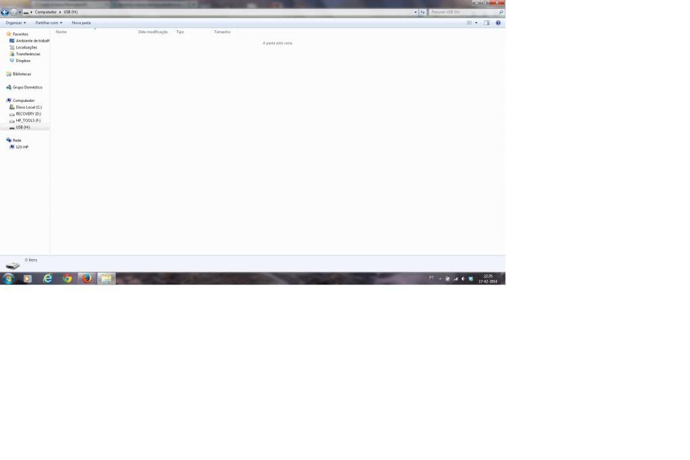Click the PT language indicator in tray
This screenshot has height=460, width=690.
click(431, 278)
